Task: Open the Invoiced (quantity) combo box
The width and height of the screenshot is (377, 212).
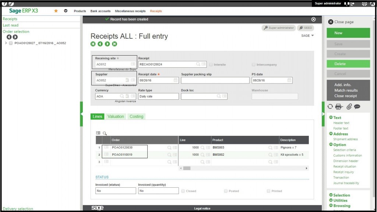Action: (158, 191)
